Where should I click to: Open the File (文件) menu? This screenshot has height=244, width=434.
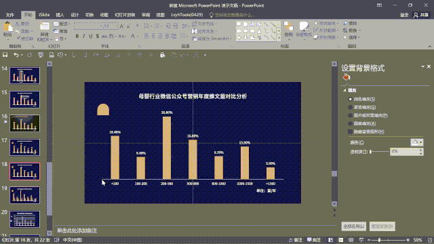(10, 15)
